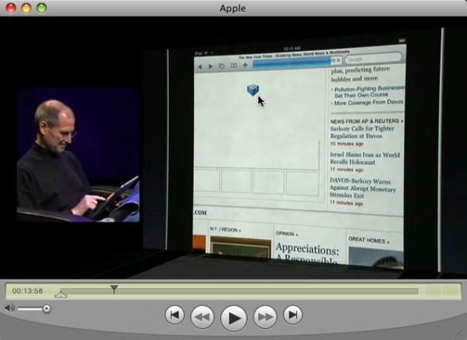Click the playhead marker on the timeline
The image size is (467, 340).
click(114, 289)
